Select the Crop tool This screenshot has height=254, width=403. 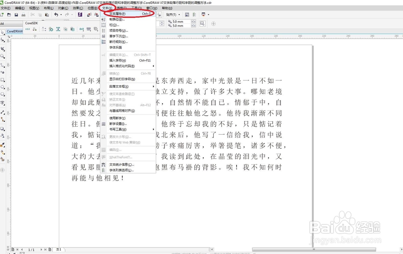pos(2,49)
